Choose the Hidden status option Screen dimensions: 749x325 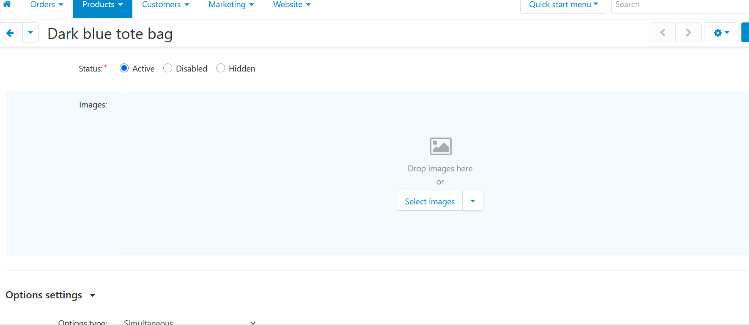[x=220, y=68]
